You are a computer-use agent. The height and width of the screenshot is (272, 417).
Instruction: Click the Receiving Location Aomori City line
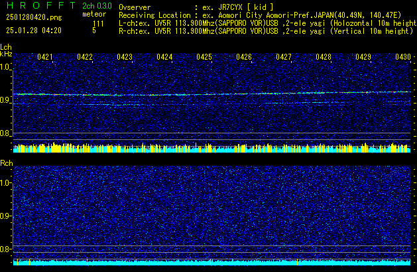[260, 15]
